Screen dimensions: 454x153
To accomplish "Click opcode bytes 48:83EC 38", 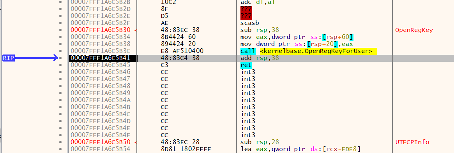I will point(180,30).
